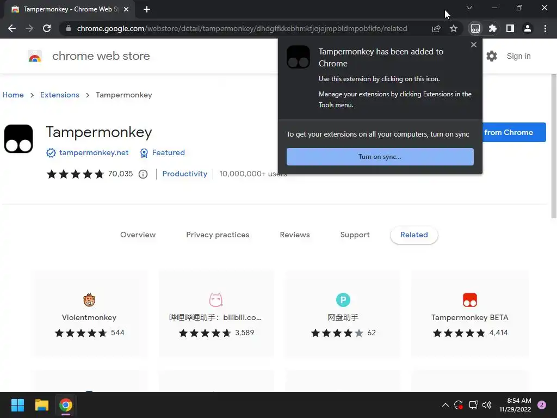Open the tampermonkey.net publisher link
This screenshot has width=557, height=418.
tap(94, 152)
